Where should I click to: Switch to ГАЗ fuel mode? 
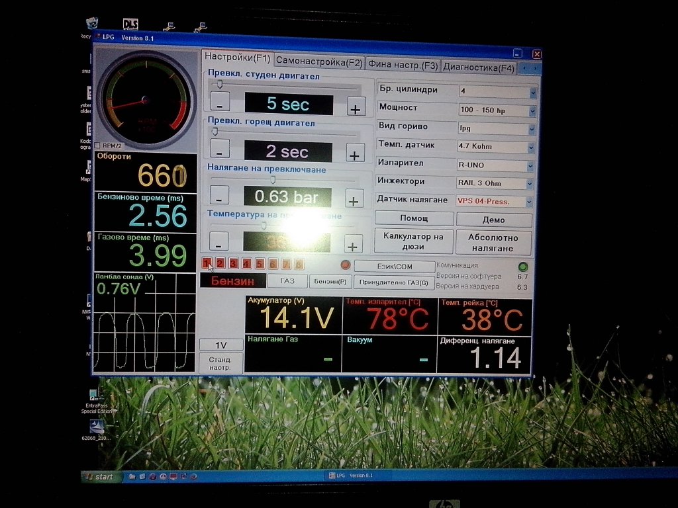coord(287,281)
